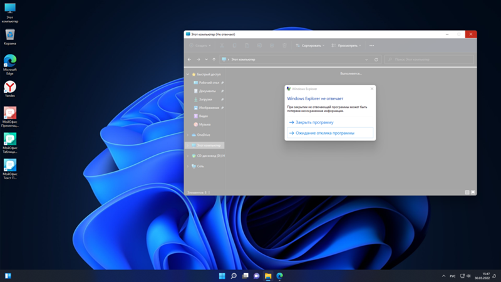Click the Delete trash icon in toolbar
Image resolution: width=501 pixels, height=282 pixels.
tap(284, 45)
